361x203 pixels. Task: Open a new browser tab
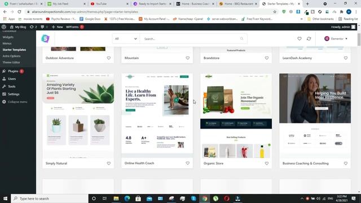click(x=307, y=4)
